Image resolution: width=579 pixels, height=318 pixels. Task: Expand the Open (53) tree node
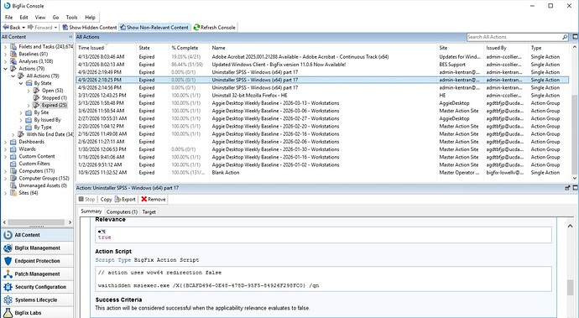[x=29, y=91]
